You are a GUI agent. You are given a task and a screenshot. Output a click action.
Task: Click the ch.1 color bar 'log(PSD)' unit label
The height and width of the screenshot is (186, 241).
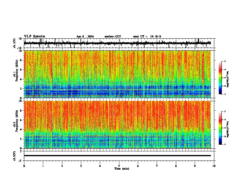tap(228, 79)
